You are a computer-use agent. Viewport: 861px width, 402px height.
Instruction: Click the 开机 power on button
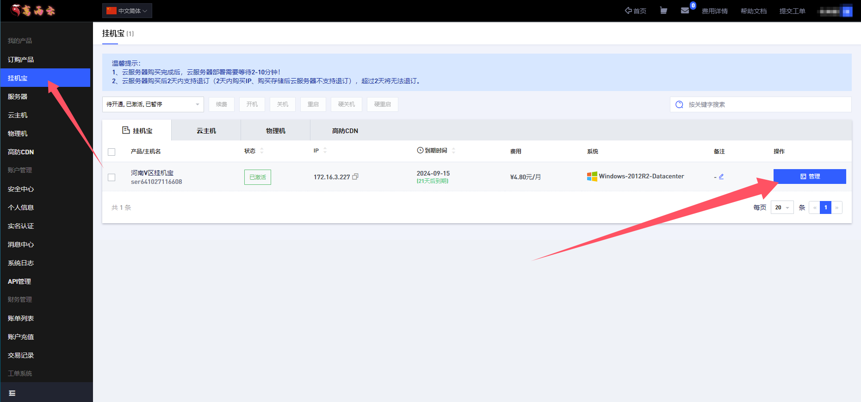click(252, 104)
